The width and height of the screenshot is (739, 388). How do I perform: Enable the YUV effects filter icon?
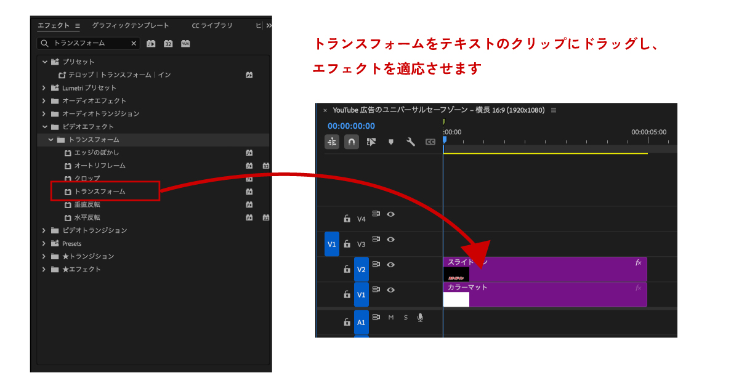[x=185, y=43]
